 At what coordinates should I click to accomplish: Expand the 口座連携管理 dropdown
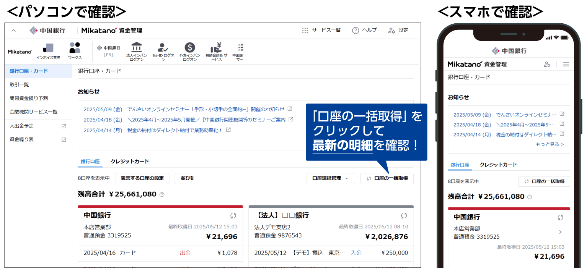[331, 178]
